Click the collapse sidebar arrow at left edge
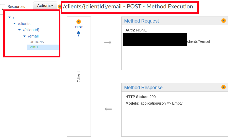This screenshot has width=230, height=140. [x=2, y=9]
